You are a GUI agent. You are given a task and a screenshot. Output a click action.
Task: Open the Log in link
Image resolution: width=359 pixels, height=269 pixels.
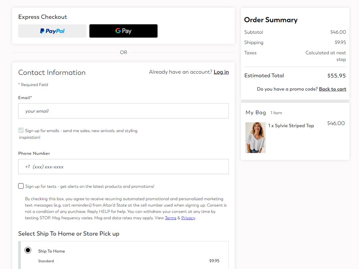[221, 72]
